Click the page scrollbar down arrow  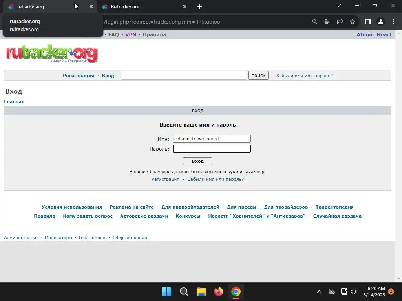398,279
